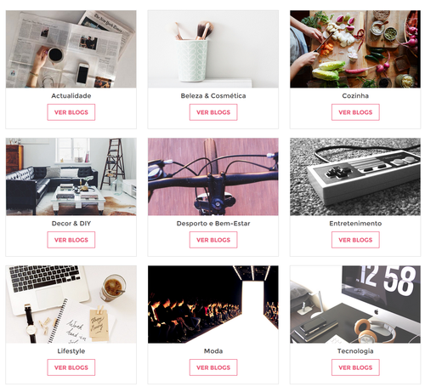The image size is (425, 387).
Task: Click VER BLOGS under Tecnologia
Action: pos(355,367)
